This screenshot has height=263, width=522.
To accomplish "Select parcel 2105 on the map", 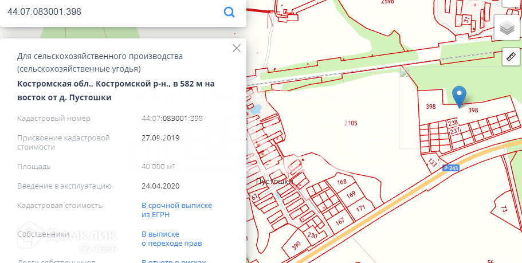I will point(351,123).
